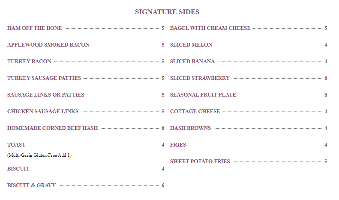Select Sweet Potato Fries item
This screenshot has width=339, height=200.
pos(200,162)
